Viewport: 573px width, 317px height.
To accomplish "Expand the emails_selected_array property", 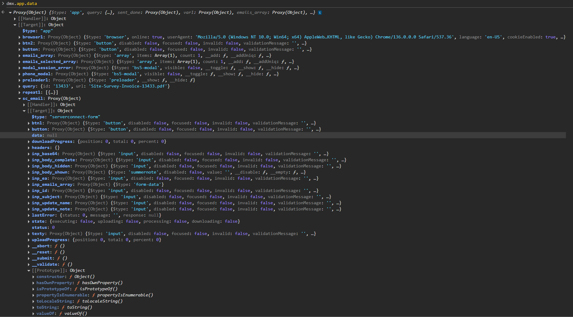I will point(19,62).
